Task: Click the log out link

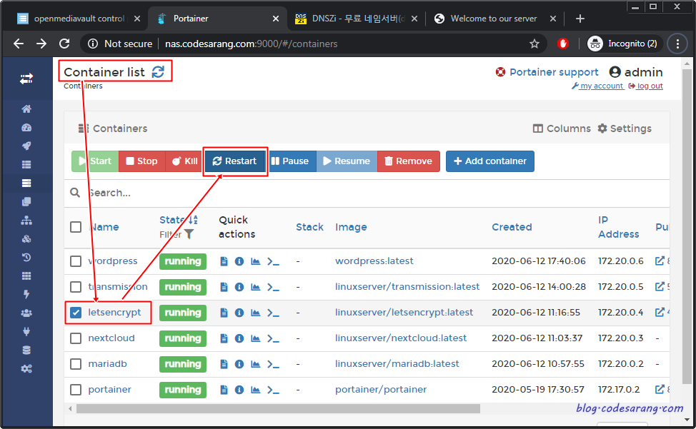Action: pyautogui.click(x=646, y=86)
